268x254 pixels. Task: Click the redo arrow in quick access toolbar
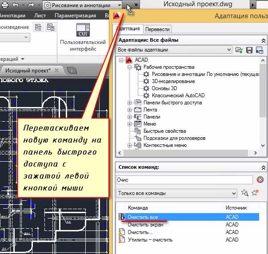click(32, 5)
